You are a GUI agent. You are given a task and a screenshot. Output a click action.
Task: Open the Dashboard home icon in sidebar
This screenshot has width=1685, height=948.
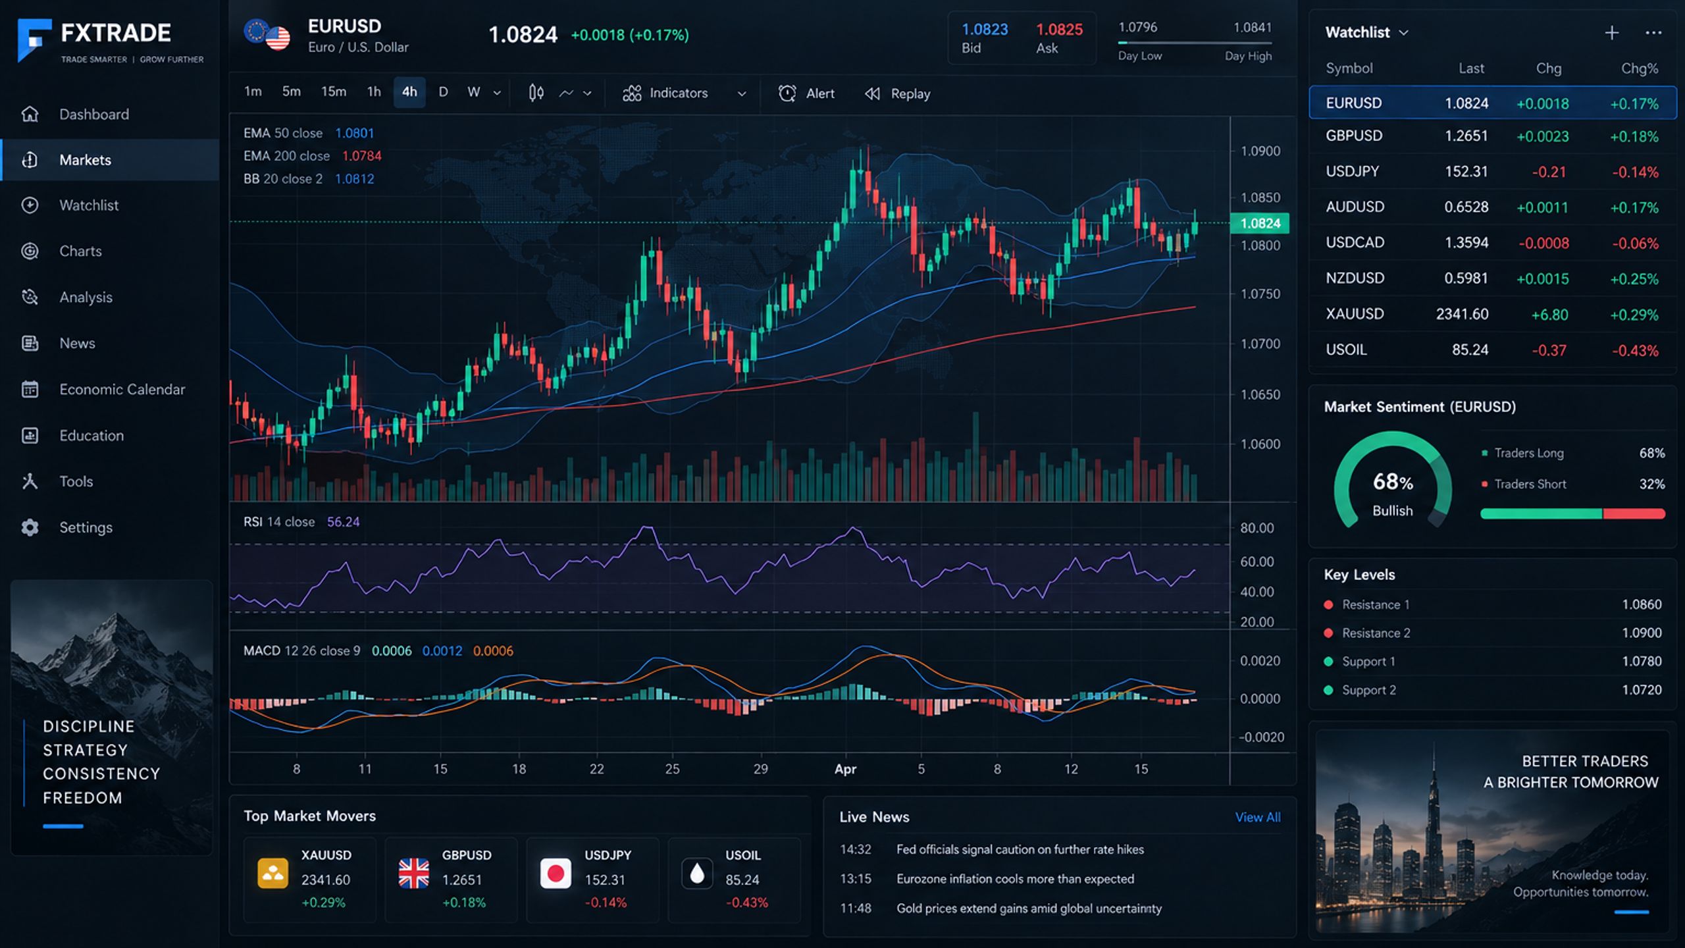30,114
